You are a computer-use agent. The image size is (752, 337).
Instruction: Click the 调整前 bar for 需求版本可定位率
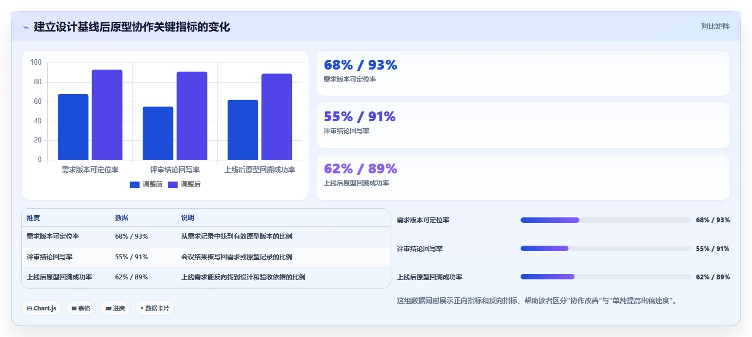[73, 127]
